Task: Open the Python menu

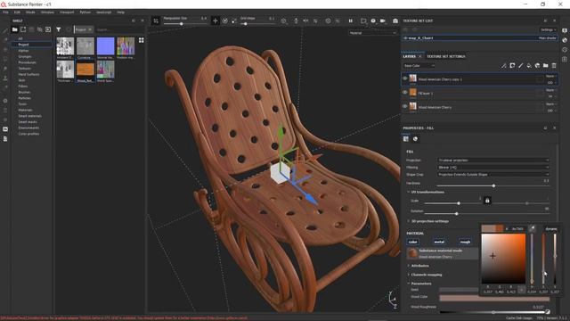Action: (85, 12)
